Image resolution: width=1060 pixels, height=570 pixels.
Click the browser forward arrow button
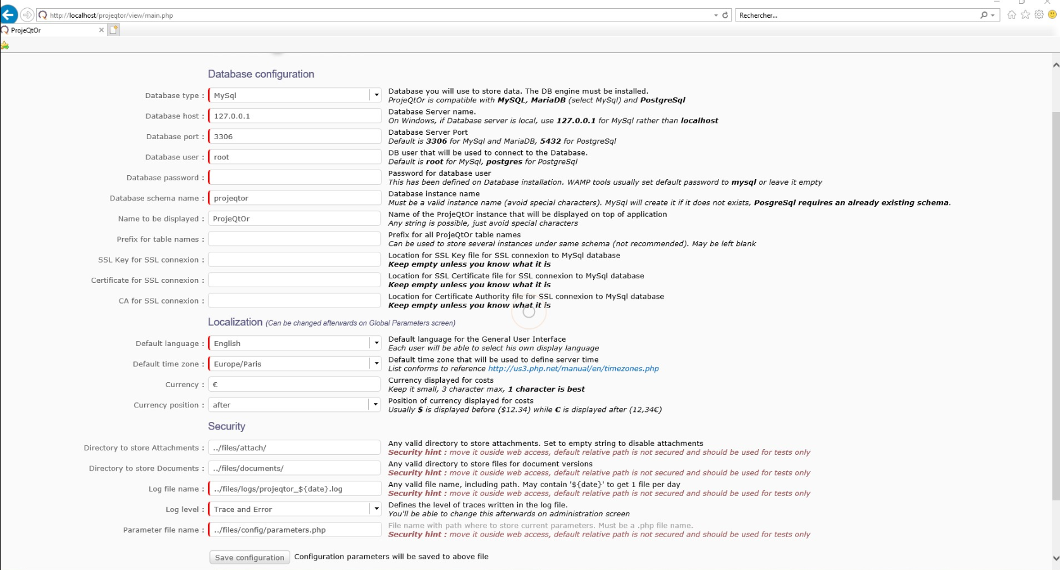point(27,15)
